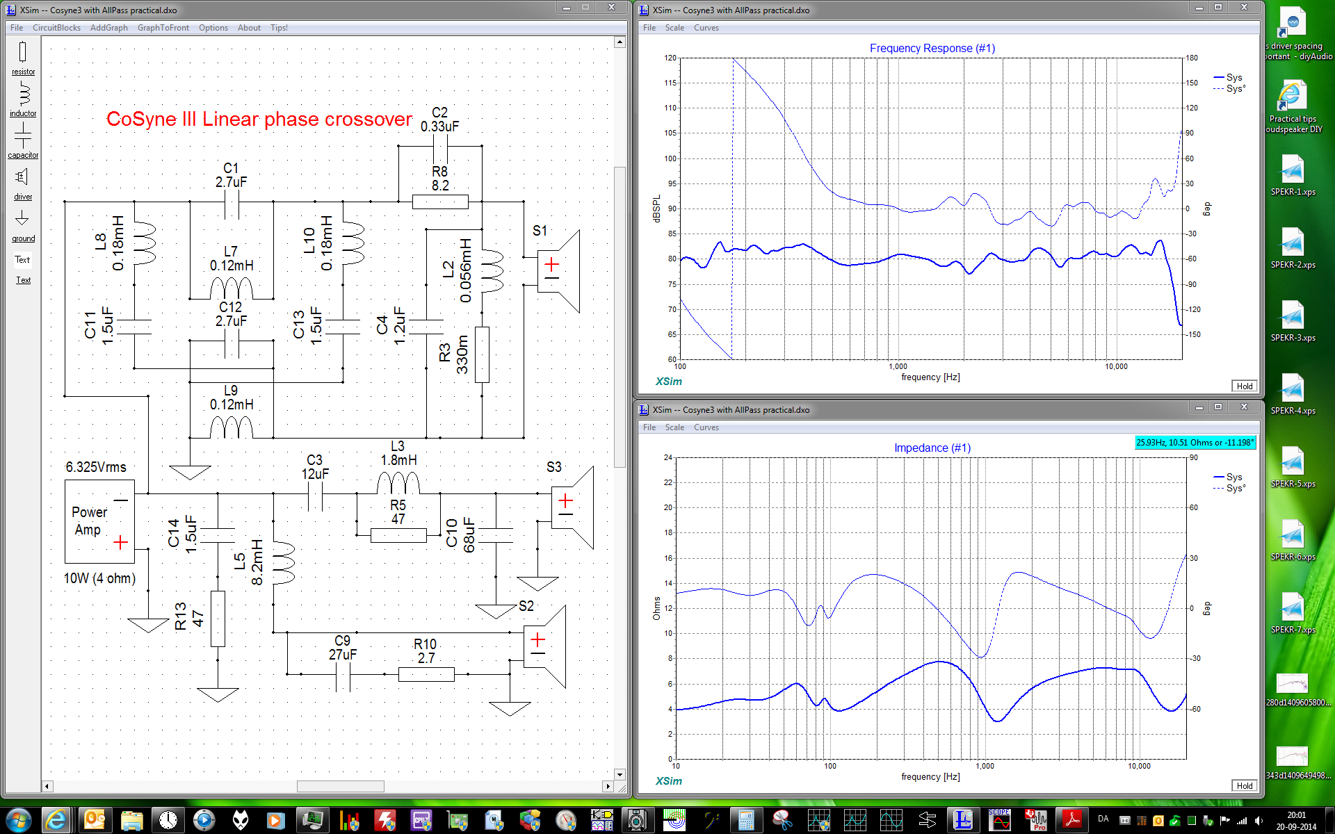
Task: Select inductor L3 1.8mH symbol
Action: pyautogui.click(x=398, y=483)
